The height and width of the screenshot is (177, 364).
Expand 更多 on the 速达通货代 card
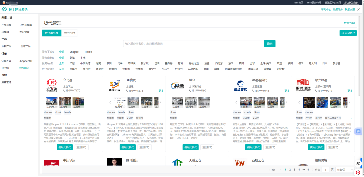tap(287, 91)
